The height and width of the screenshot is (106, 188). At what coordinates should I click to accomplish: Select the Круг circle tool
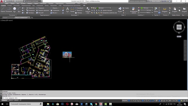(14, 10)
